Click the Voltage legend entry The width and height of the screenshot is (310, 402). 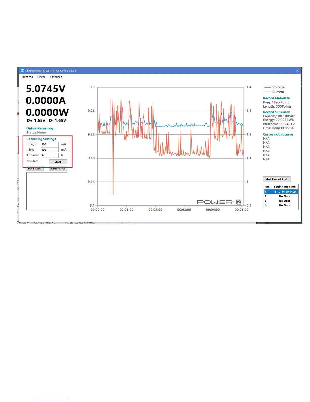(274, 87)
